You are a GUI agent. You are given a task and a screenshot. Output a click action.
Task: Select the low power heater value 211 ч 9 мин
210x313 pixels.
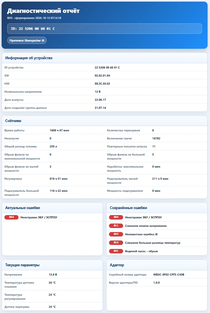pos(160,179)
